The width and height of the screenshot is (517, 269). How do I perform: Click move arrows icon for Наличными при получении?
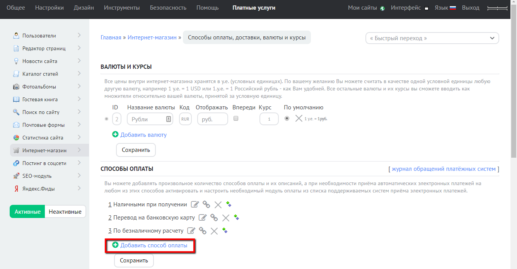(229, 204)
